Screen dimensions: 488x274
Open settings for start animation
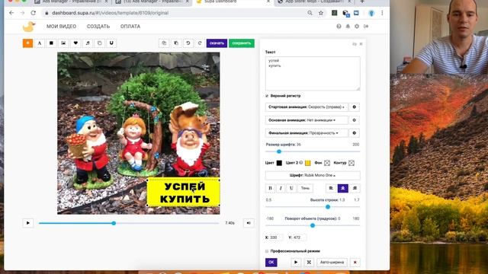click(354, 107)
